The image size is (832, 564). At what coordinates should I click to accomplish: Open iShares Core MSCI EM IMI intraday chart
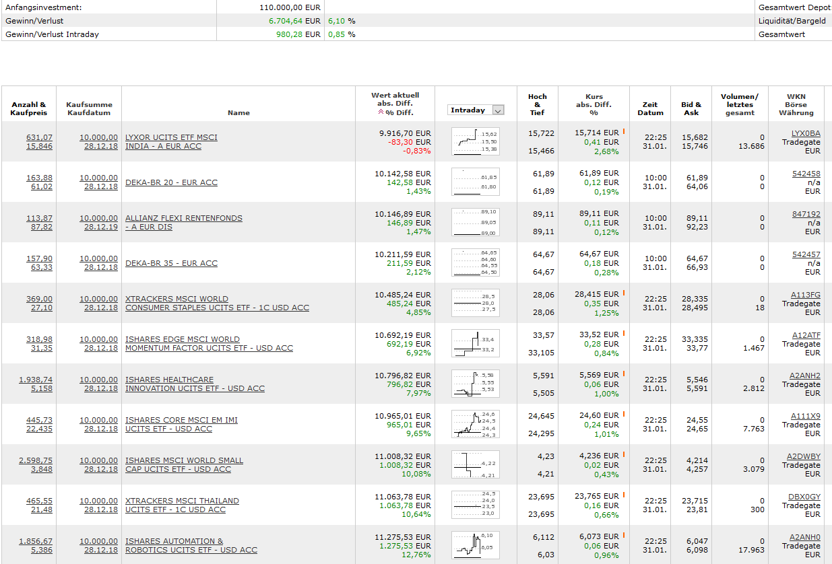476,425
